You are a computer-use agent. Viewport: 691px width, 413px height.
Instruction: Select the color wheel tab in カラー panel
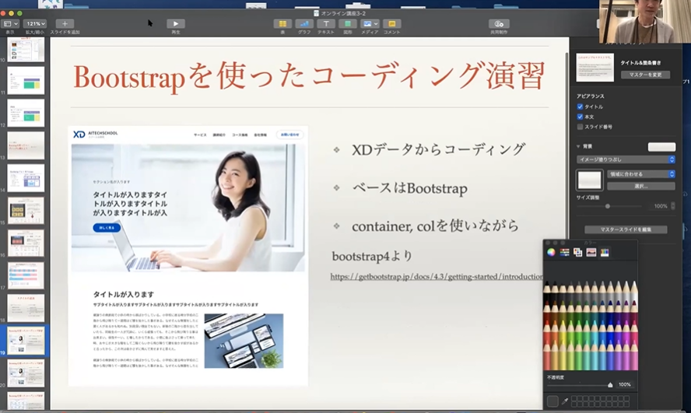[x=551, y=252]
